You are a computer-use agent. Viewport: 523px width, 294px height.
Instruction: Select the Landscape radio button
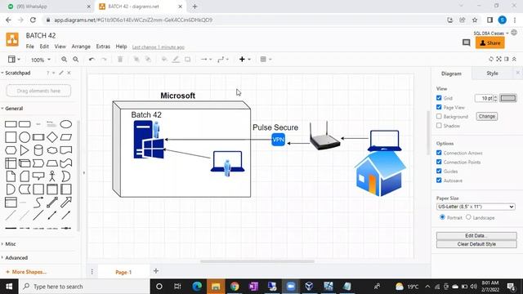pos(468,217)
